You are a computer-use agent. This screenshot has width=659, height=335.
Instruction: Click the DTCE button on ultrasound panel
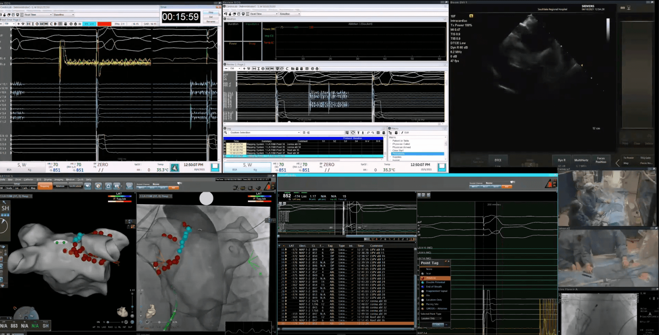pyautogui.click(x=498, y=160)
